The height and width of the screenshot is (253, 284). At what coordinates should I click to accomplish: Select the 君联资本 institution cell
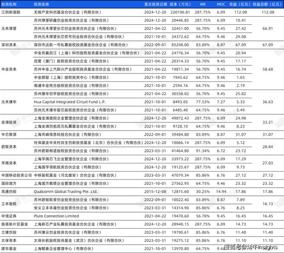click(x=9, y=147)
